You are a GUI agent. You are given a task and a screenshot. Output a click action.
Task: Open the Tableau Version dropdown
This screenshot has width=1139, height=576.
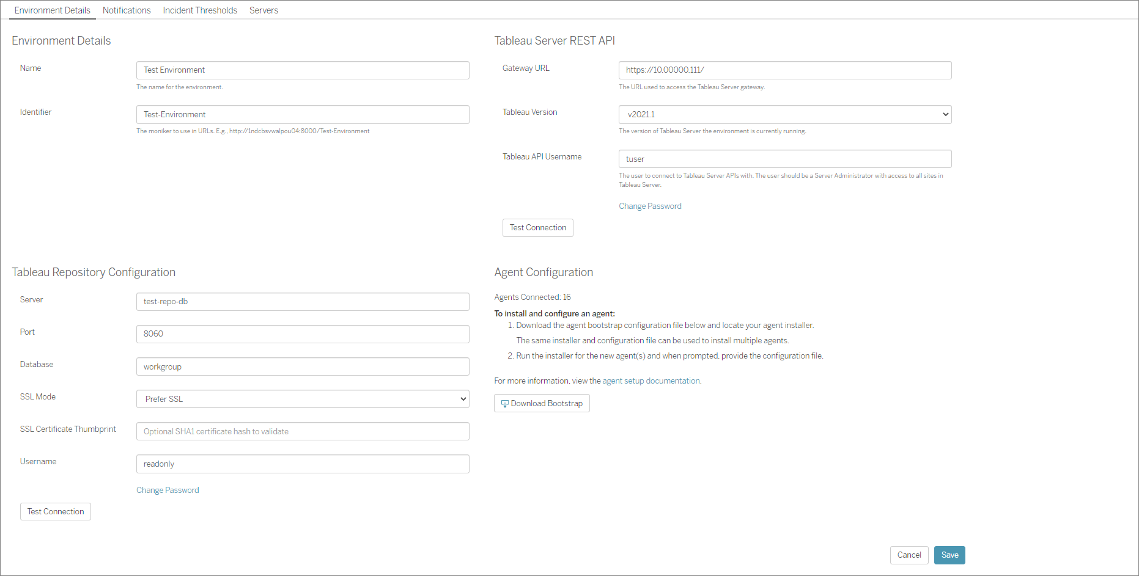[785, 114]
